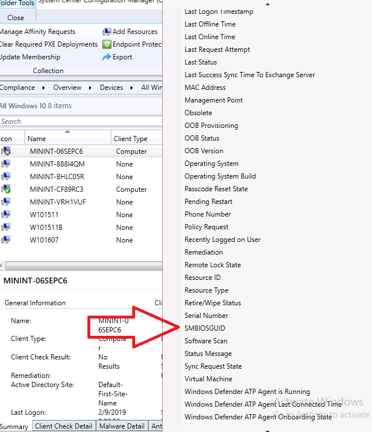Select SMBIOSGUID column option
Viewport: 372px width, 432px height.
[205, 328]
